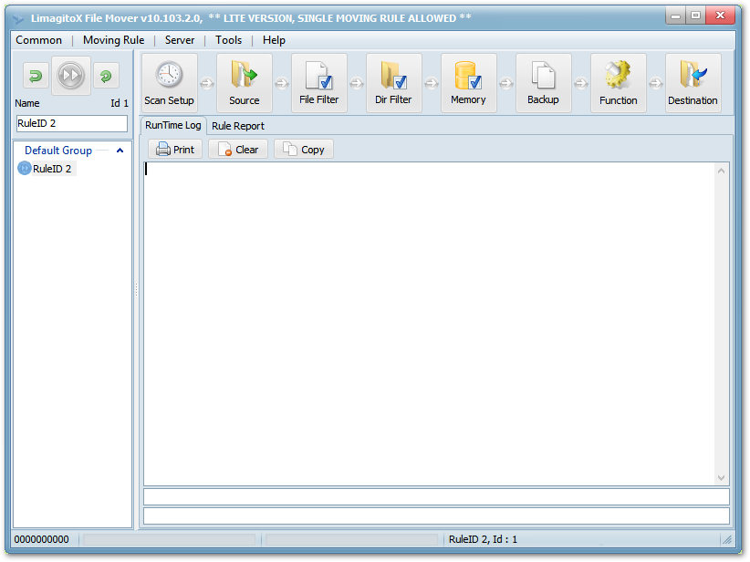Click the green circular refresh icon
750x562 pixels.
point(106,76)
